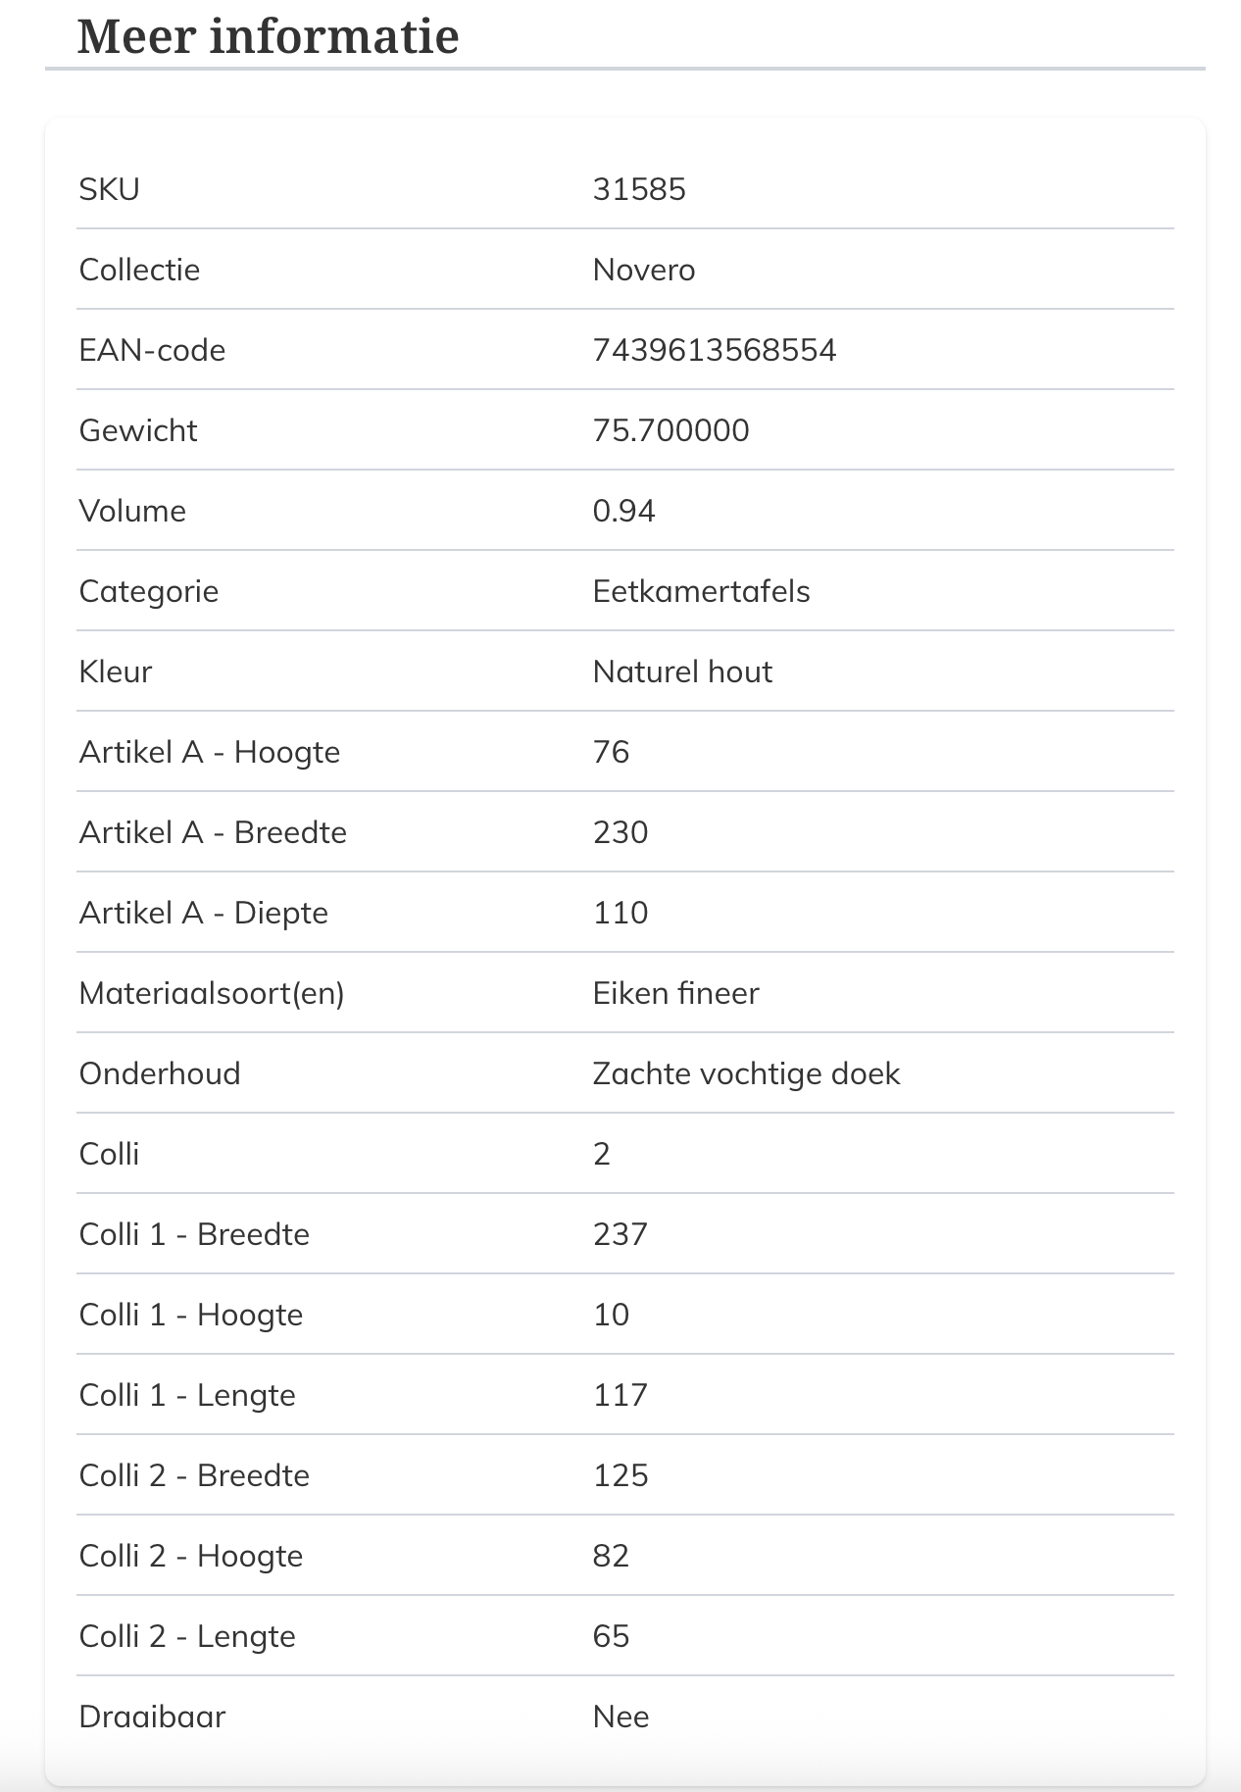The image size is (1241, 1792).
Task: Click the Gewicht value 75.700000
Action: [670, 430]
